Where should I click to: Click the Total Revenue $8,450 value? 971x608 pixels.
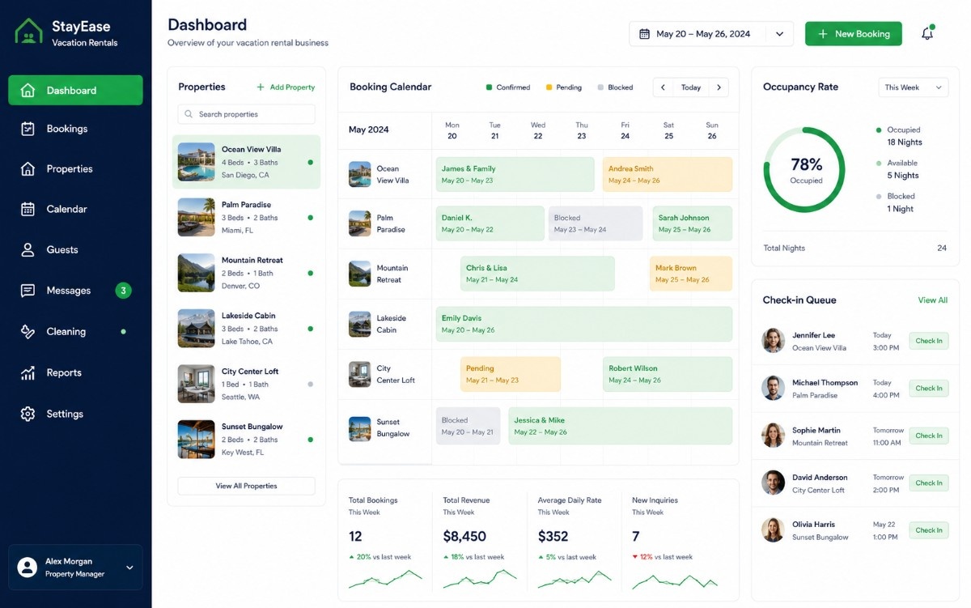coord(464,536)
